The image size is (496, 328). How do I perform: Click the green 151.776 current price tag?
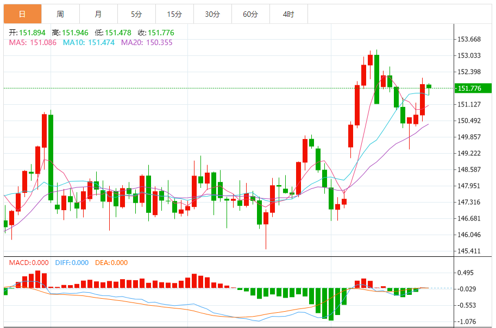point(473,88)
